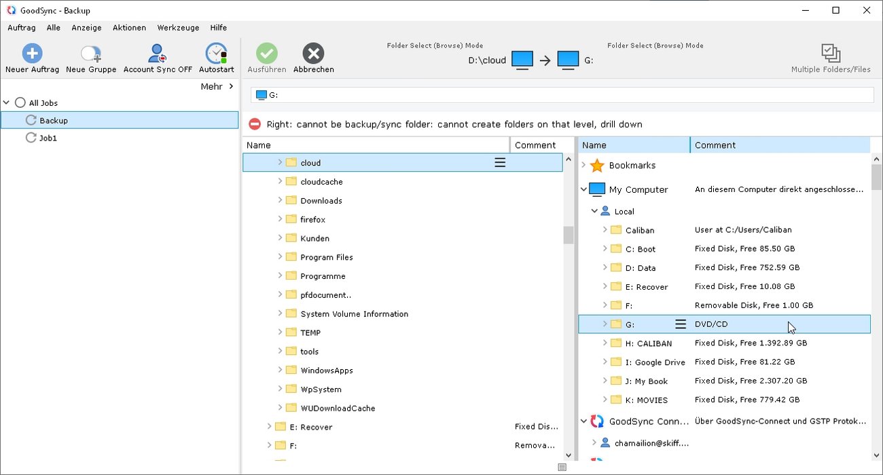Open Account Sync OFF settings
The width and height of the screenshot is (883, 475).
[158, 54]
